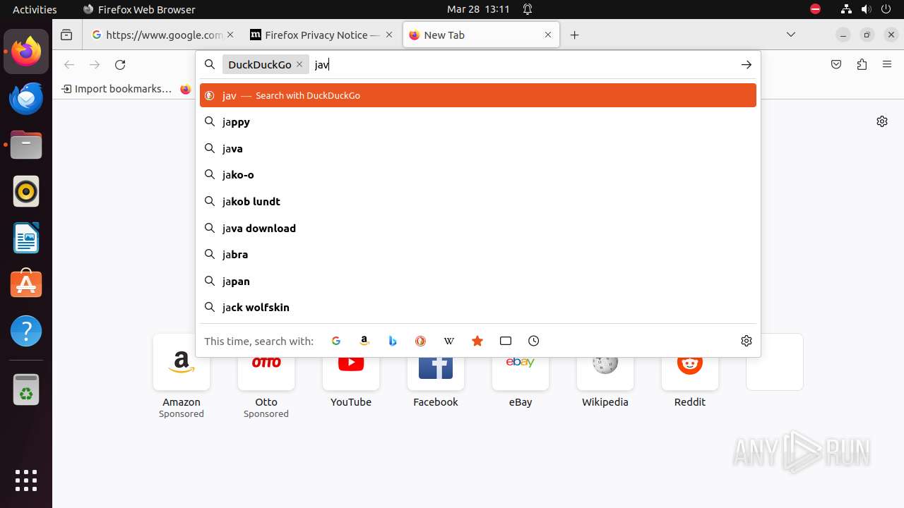Image resolution: width=904 pixels, height=508 pixels.
Task: Close the Firefox Privacy Notice tab
Action: [x=389, y=35]
